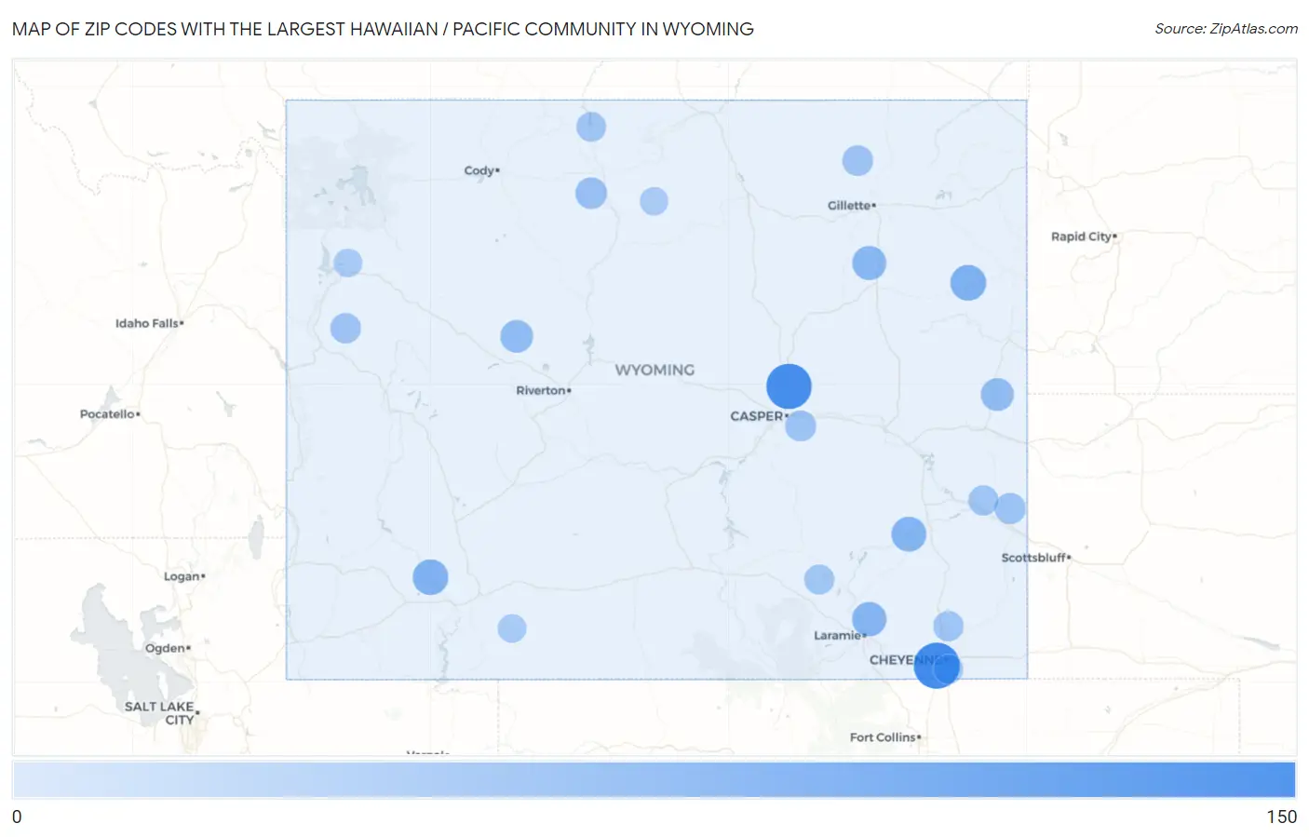This screenshot has width=1309, height=837.
Task: Click the bubble just southeast of Casper label
Action: click(x=801, y=425)
